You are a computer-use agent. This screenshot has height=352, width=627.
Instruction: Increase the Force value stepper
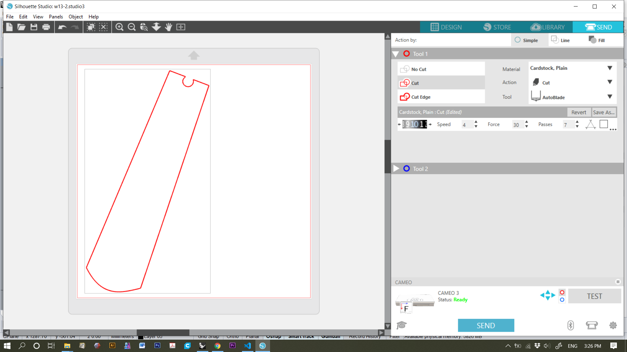[x=526, y=122]
